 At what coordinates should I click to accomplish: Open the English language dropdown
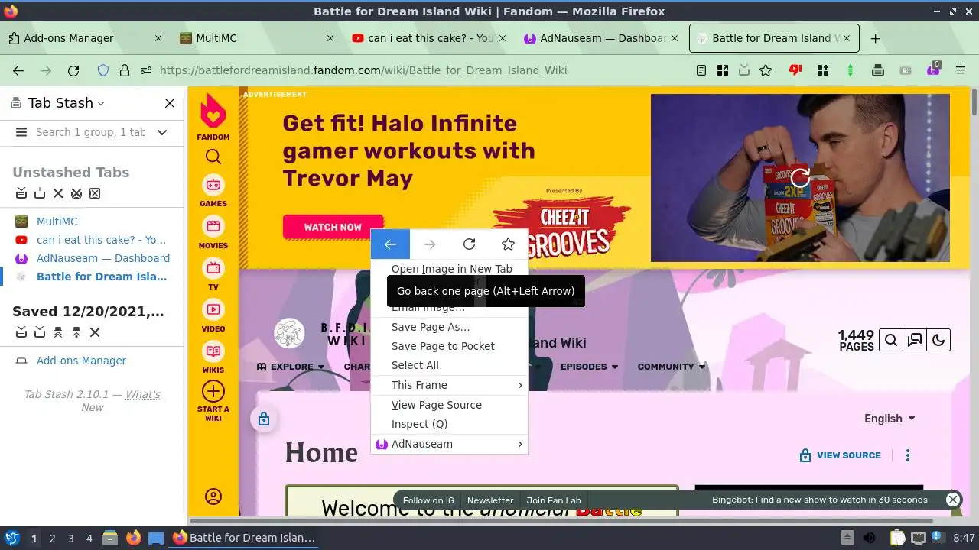click(890, 419)
